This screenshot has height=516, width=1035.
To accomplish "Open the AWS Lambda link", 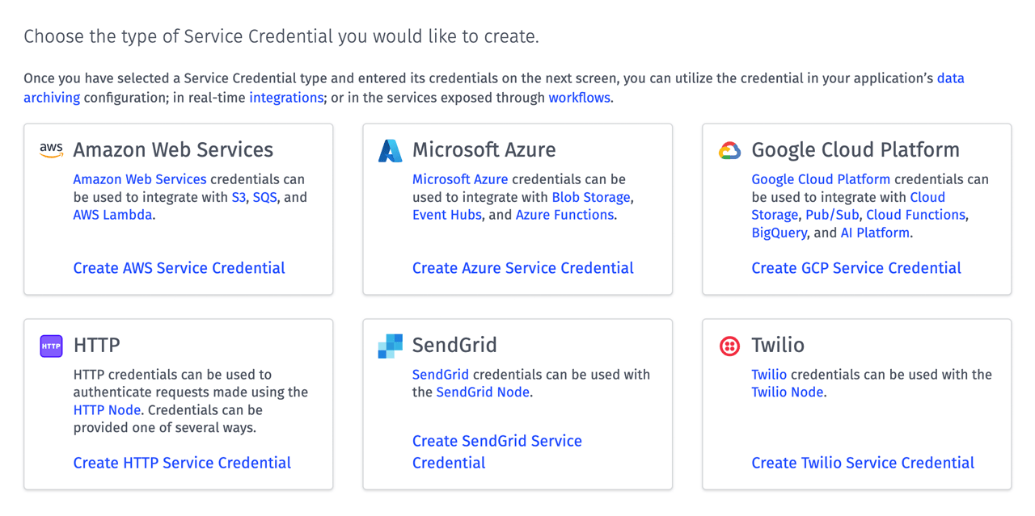I will point(112,214).
